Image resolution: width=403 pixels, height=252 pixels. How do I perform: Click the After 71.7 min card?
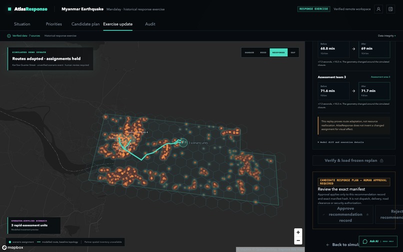coord(374,91)
